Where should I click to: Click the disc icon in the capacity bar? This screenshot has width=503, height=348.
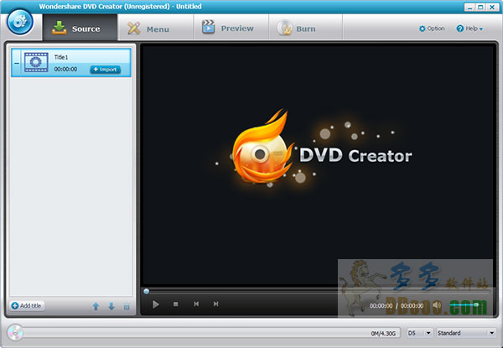pos(15,333)
